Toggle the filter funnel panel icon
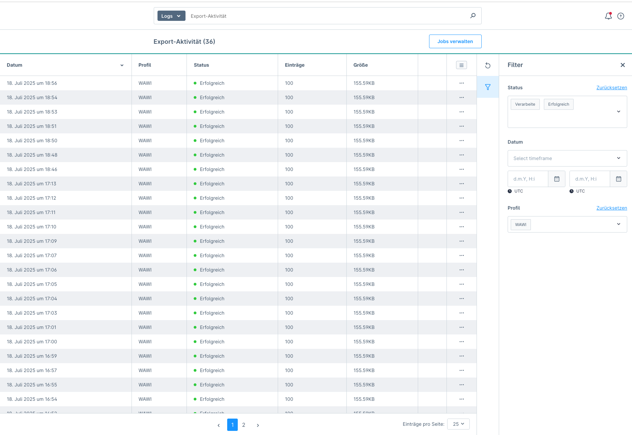Image resolution: width=632 pixels, height=435 pixels. (488, 87)
